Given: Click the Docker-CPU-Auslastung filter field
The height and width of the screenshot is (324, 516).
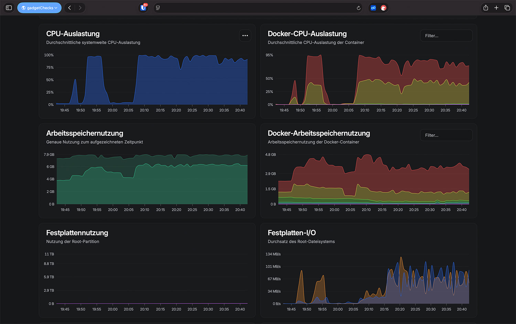Looking at the screenshot, I should [x=446, y=36].
